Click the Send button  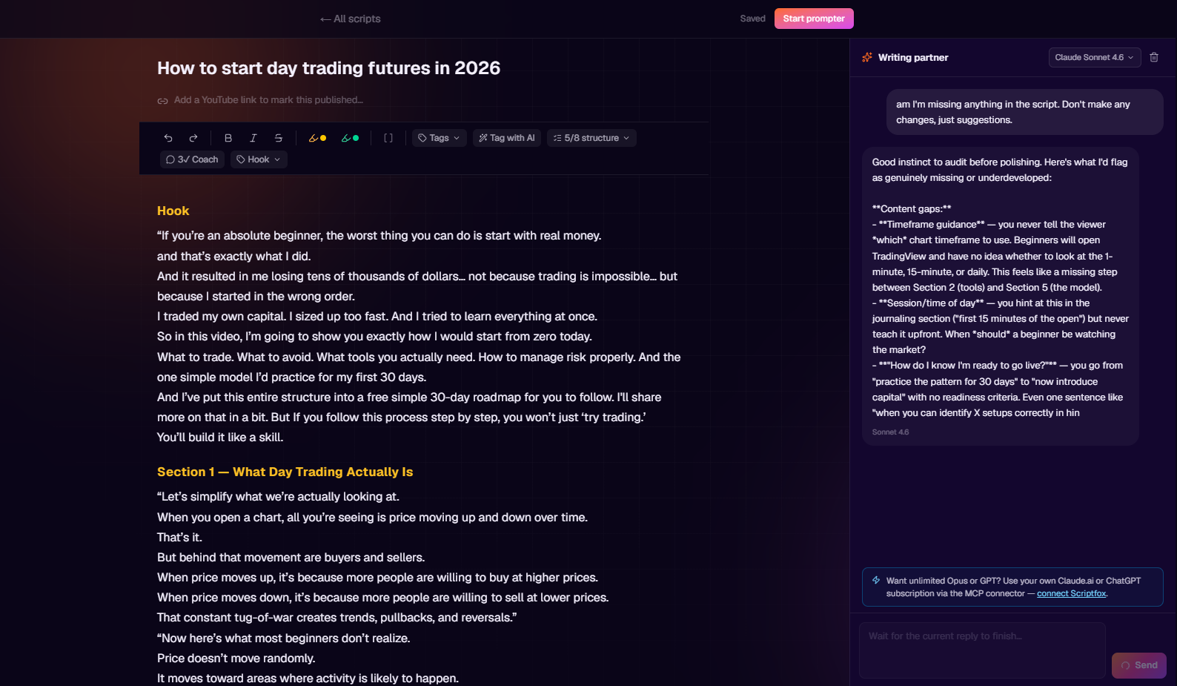point(1139,665)
